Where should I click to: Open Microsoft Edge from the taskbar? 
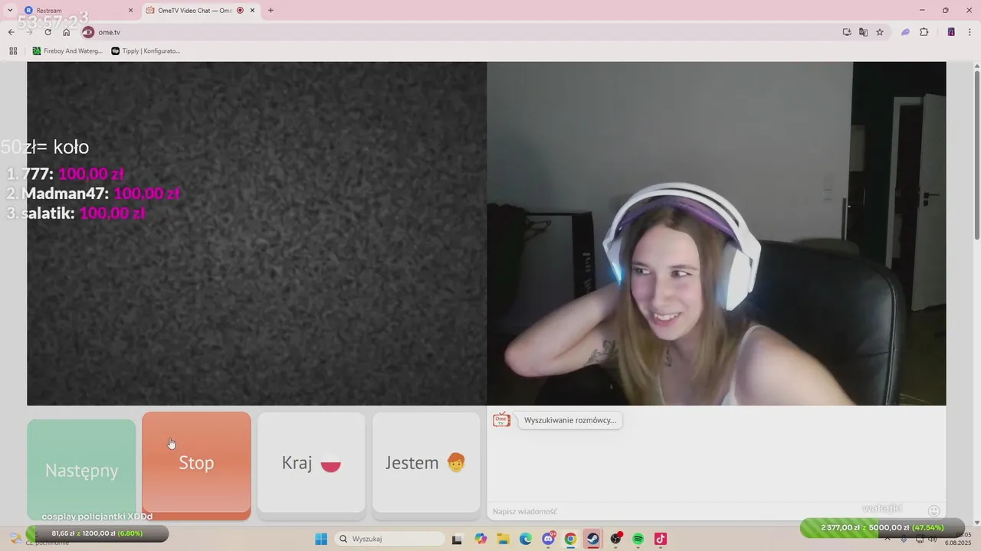click(526, 539)
